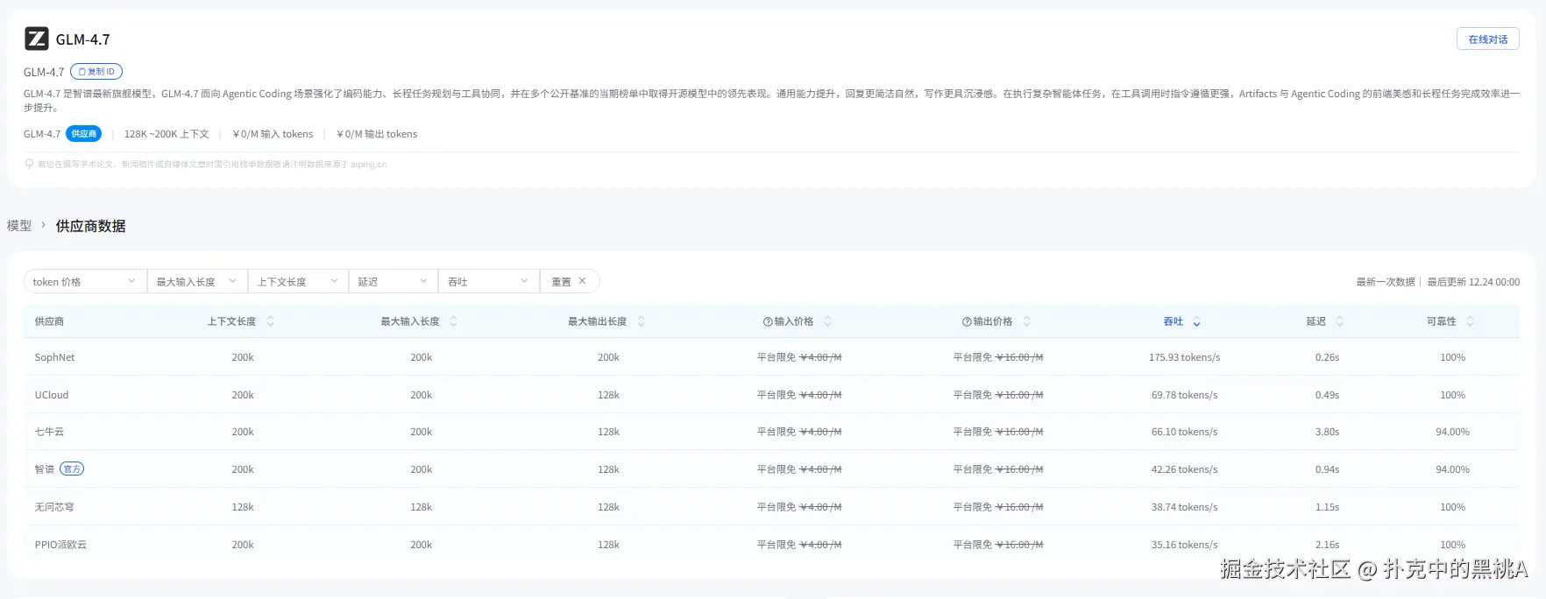Viewport: 1546px width, 599px height.
Task: Click the 0.26s latency value
Action: 1327,357
